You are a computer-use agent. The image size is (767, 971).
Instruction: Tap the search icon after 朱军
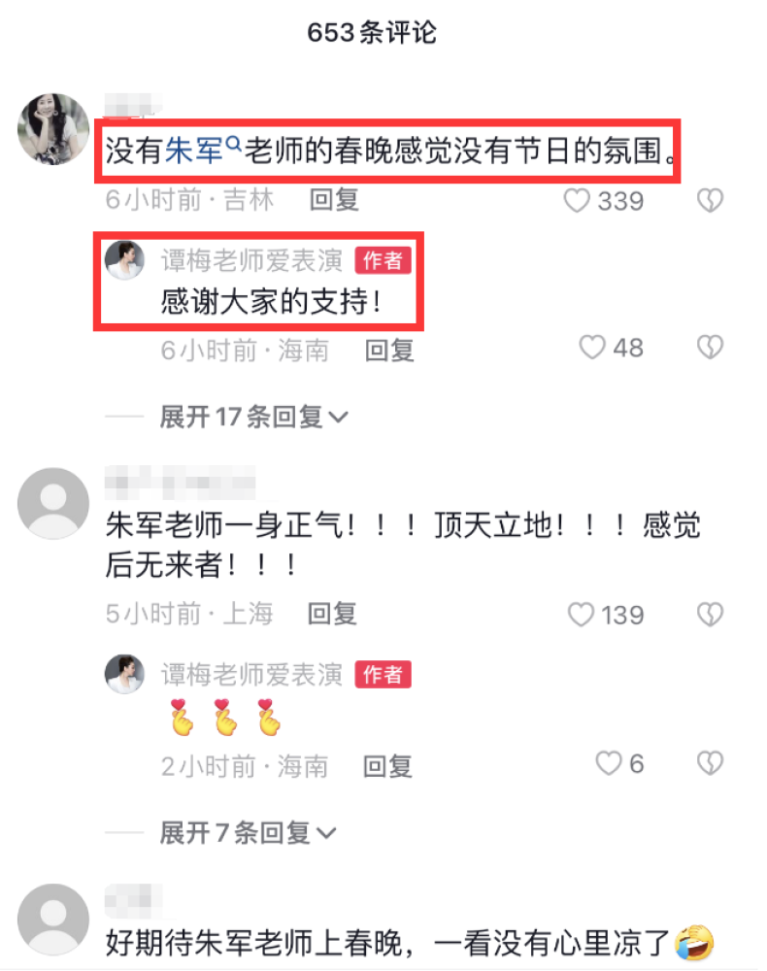pyautogui.click(x=233, y=145)
